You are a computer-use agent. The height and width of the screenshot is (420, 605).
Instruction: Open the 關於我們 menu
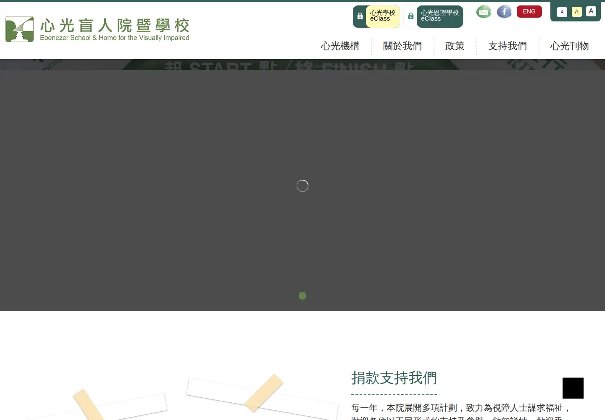pos(402,46)
